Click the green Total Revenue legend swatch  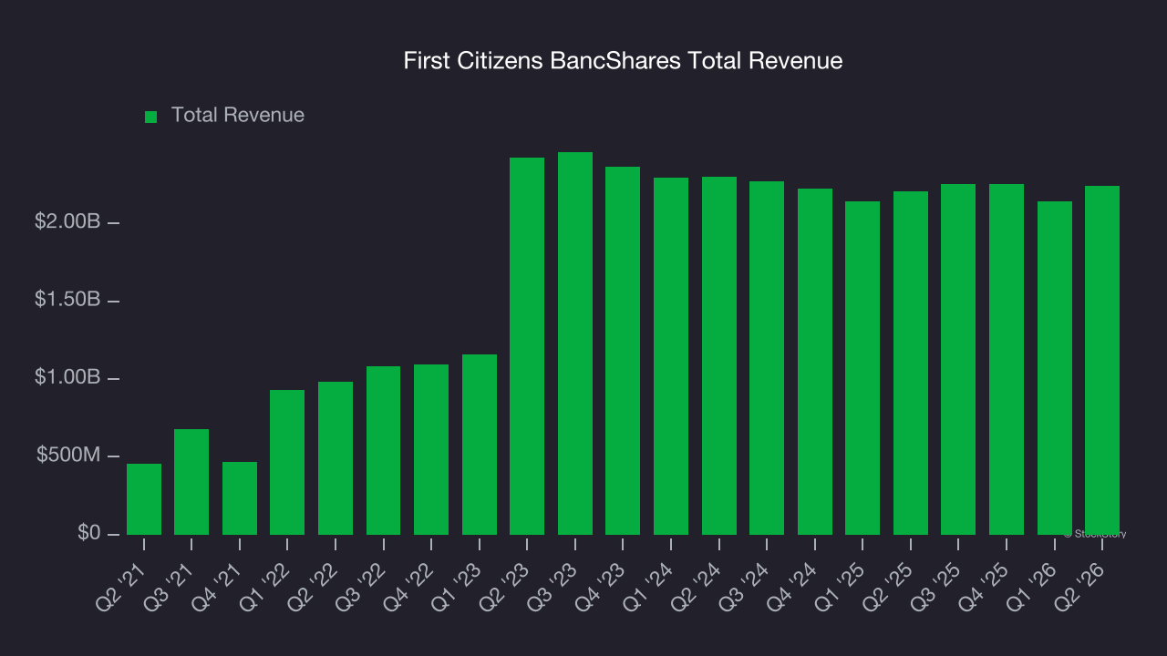click(151, 117)
